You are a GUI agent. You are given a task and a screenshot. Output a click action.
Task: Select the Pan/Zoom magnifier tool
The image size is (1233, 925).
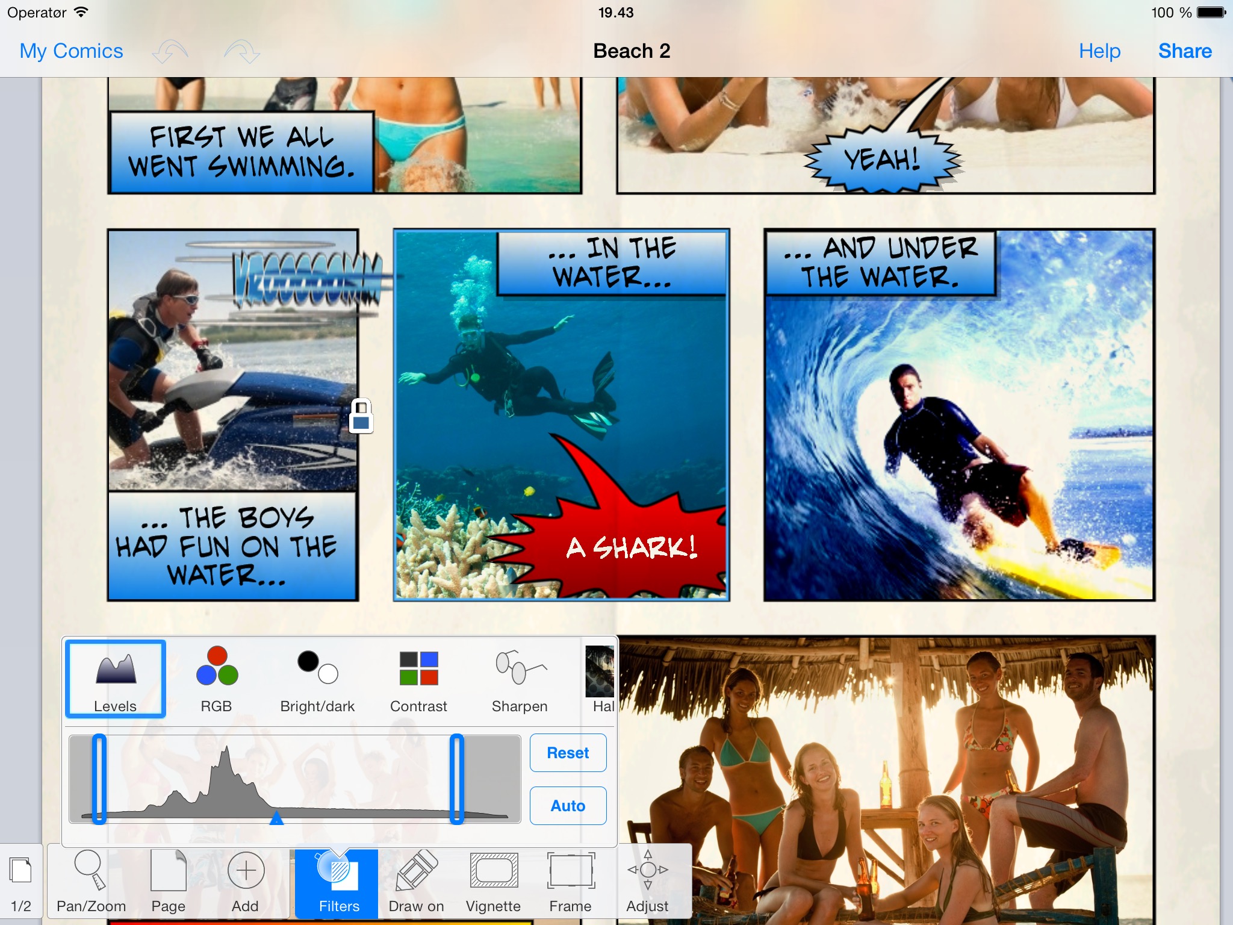pos(90,882)
